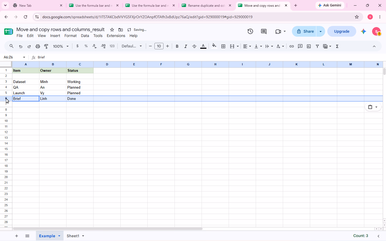This screenshot has width=386, height=241.
Task: Open the Extensions menu
Action: (116, 36)
